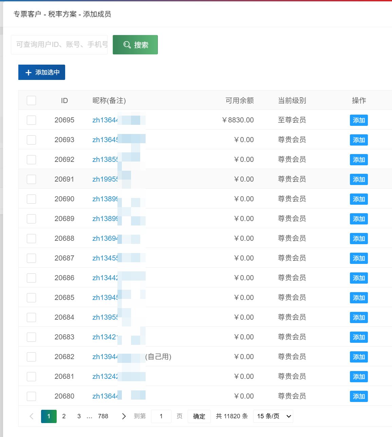
Task: Click 添加 button for user 20680
Action: 359,397
